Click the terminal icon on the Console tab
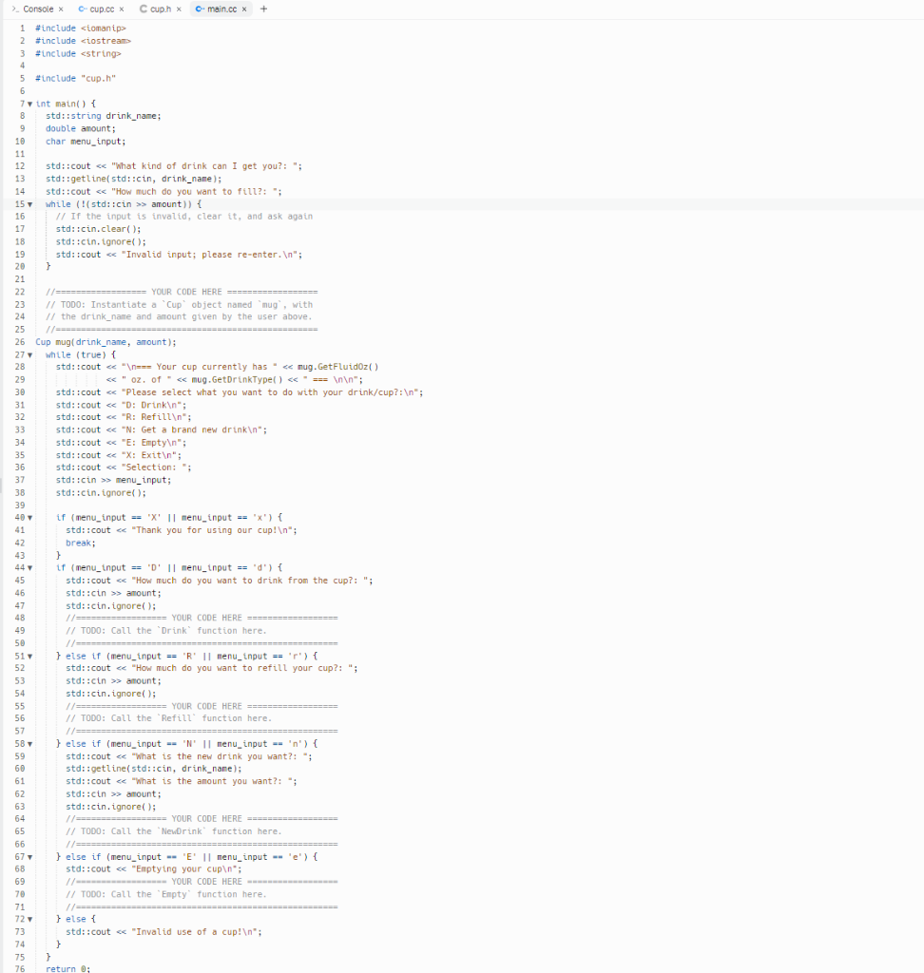Viewport: 924px width, 973px height. (13, 9)
